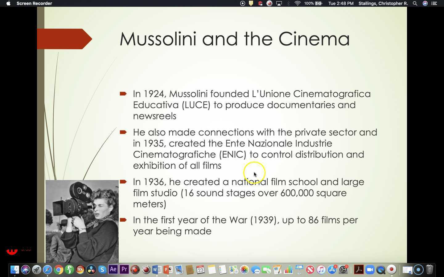Switch to PowerPoint in the dock
The height and width of the screenshot is (277, 444).
coord(168,270)
